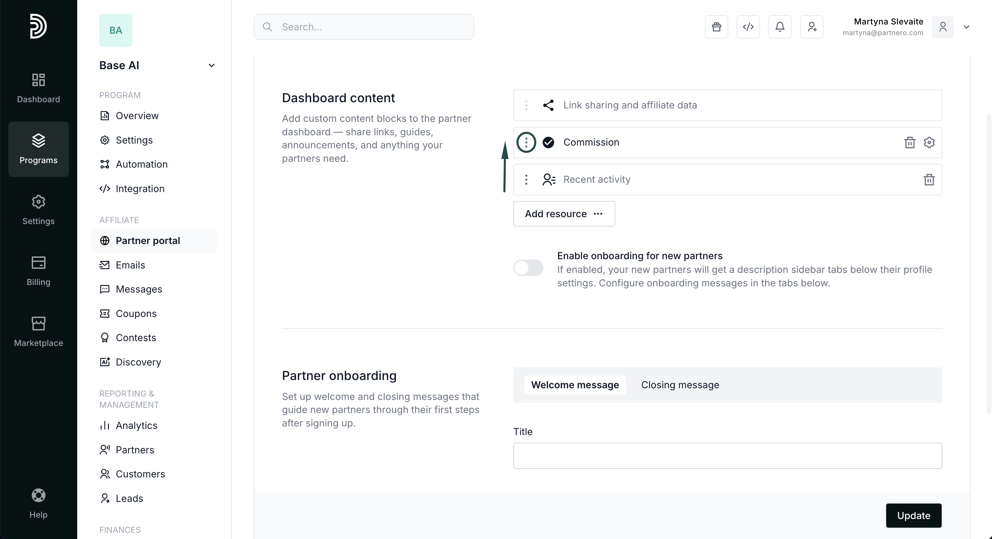Click the Title input field
The width and height of the screenshot is (992, 539).
[x=727, y=456]
